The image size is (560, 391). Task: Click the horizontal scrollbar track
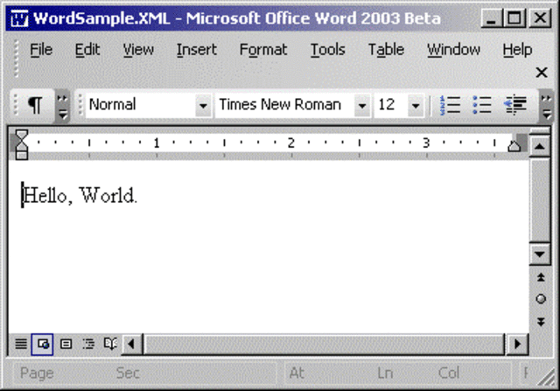pos(325,344)
